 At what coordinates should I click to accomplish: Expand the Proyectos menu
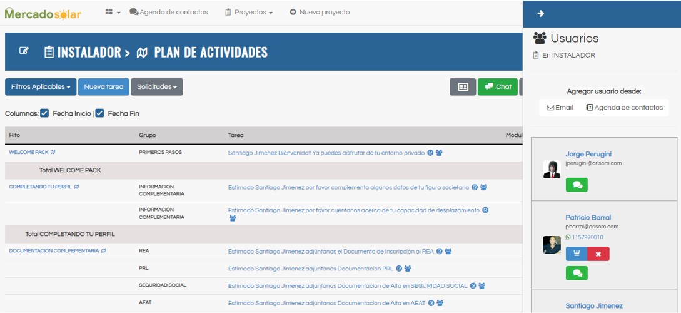(x=249, y=12)
